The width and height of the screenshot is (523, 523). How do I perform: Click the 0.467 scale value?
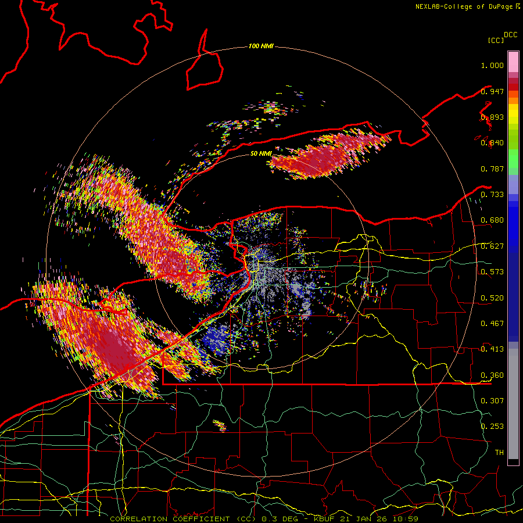tap(492, 324)
